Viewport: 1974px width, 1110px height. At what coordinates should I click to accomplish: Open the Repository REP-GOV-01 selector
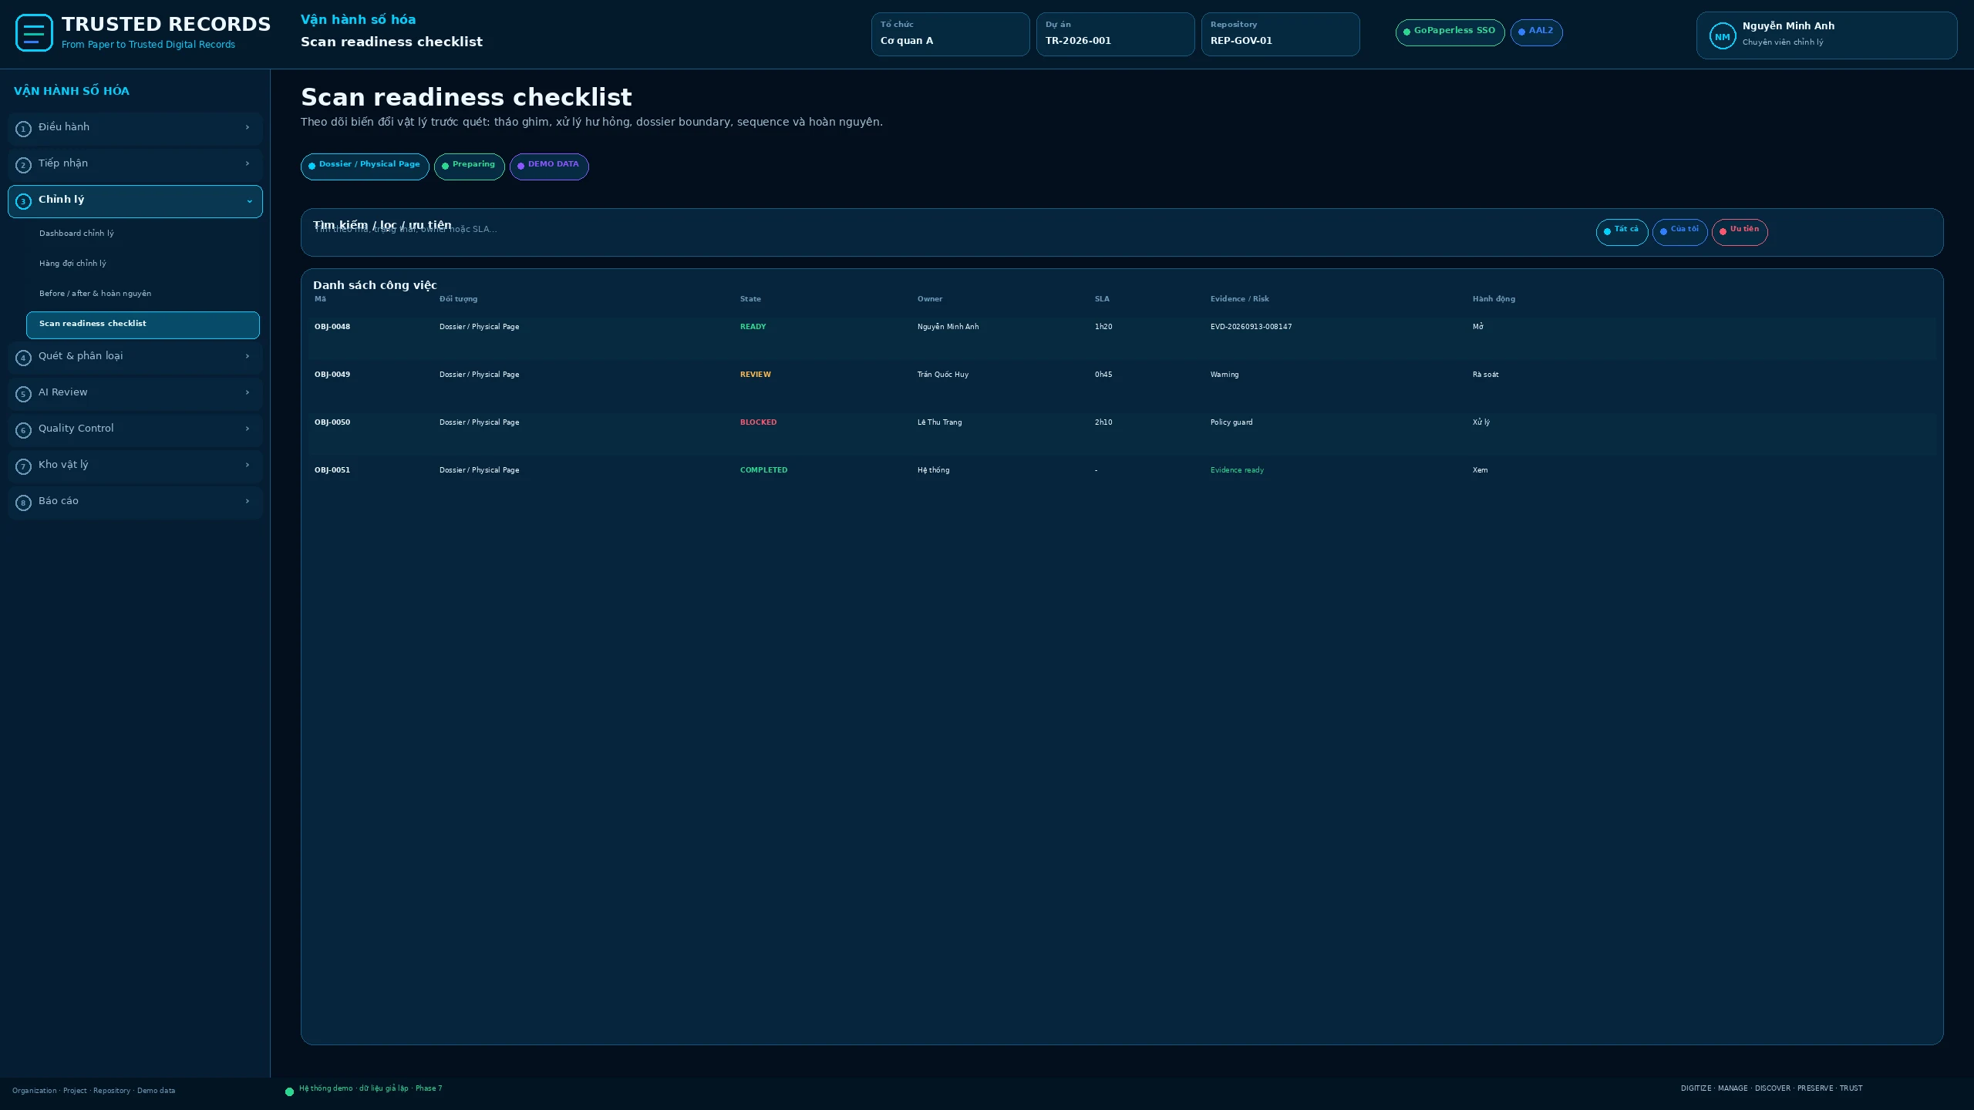[1280, 34]
